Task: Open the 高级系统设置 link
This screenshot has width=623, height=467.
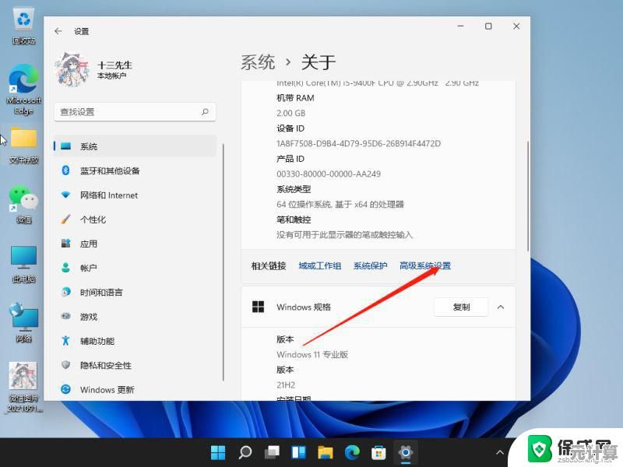Action: 426,265
